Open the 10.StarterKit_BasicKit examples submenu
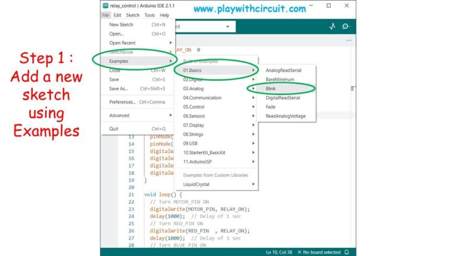Image resolution: width=456 pixels, height=256 pixels. click(216, 153)
